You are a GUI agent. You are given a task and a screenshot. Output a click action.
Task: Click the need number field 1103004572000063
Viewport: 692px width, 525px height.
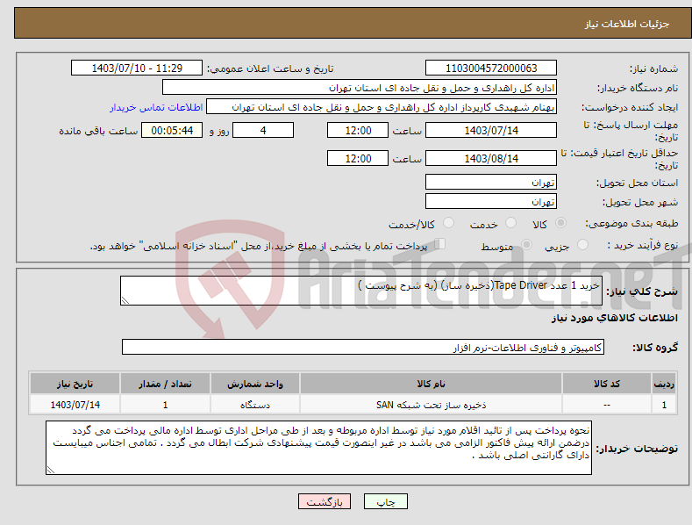click(x=491, y=68)
